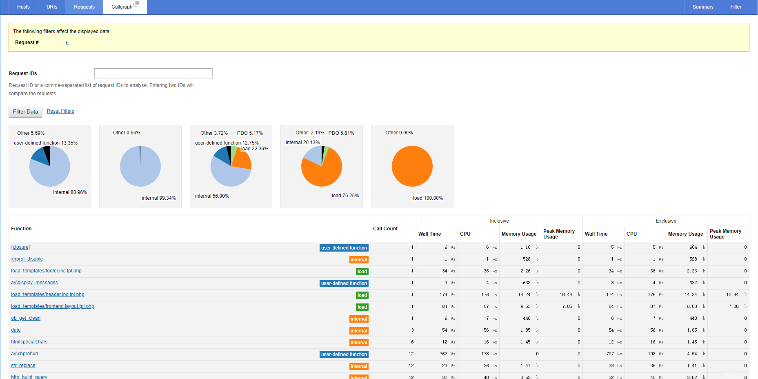Open the URIs tab
Screen dimensions: 758x379
coord(52,7)
